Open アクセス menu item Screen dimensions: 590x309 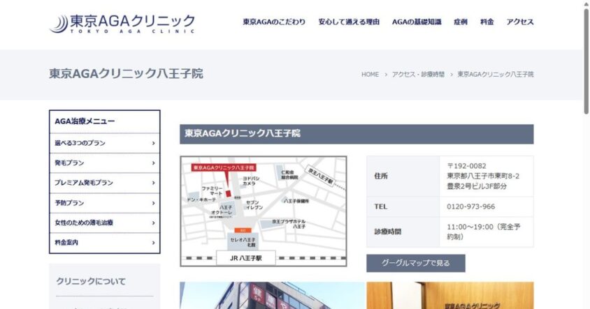click(x=520, y=22)
